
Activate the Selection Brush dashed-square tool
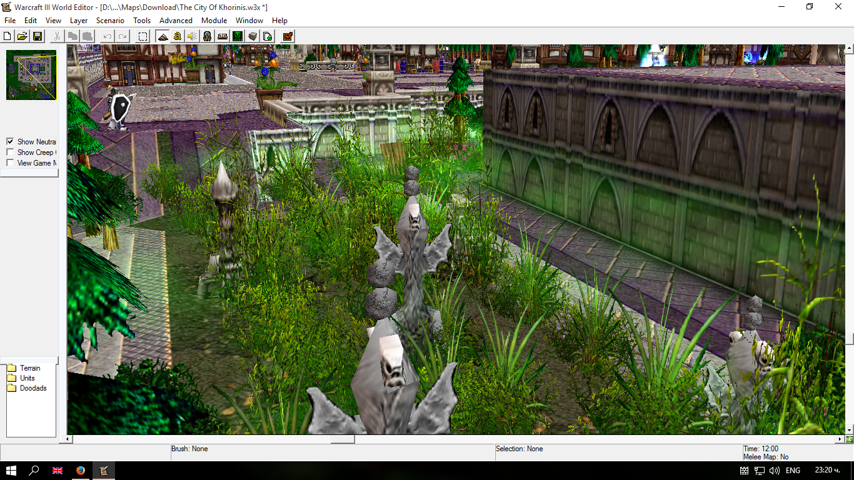143,36
